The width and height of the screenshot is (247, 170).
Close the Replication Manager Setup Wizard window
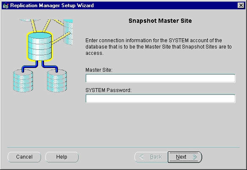(241, 5)
